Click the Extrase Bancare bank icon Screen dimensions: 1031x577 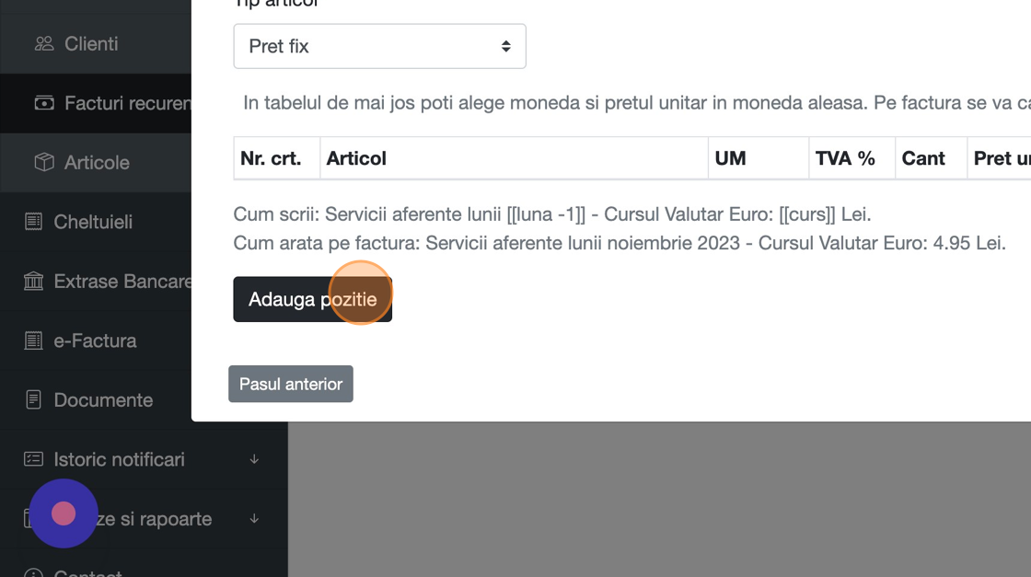click(x=33, y=282)
